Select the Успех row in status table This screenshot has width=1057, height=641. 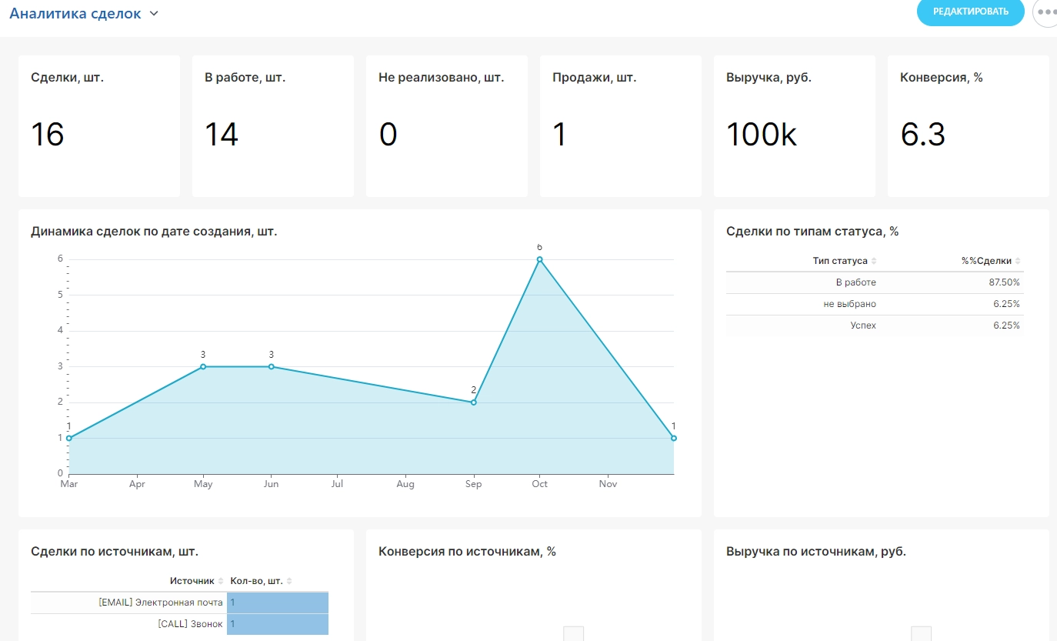874,326
